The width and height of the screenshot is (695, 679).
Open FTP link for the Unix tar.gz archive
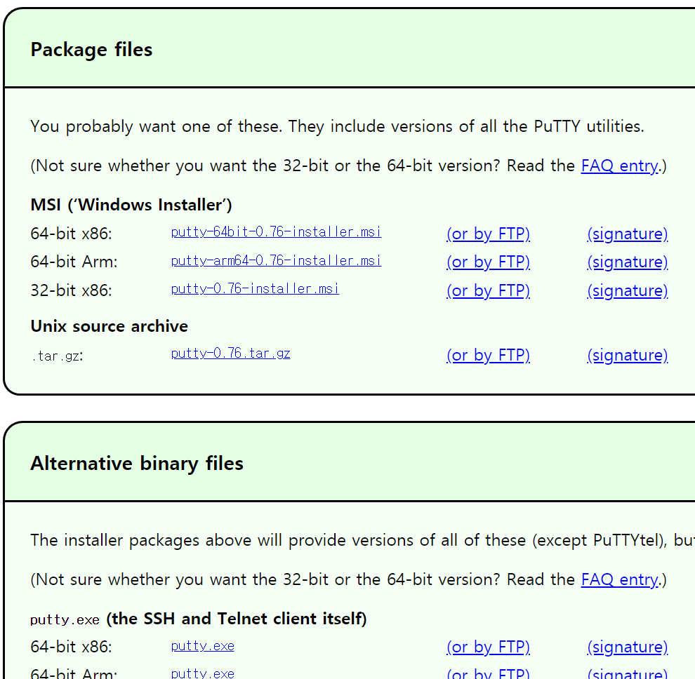[487, 355]
